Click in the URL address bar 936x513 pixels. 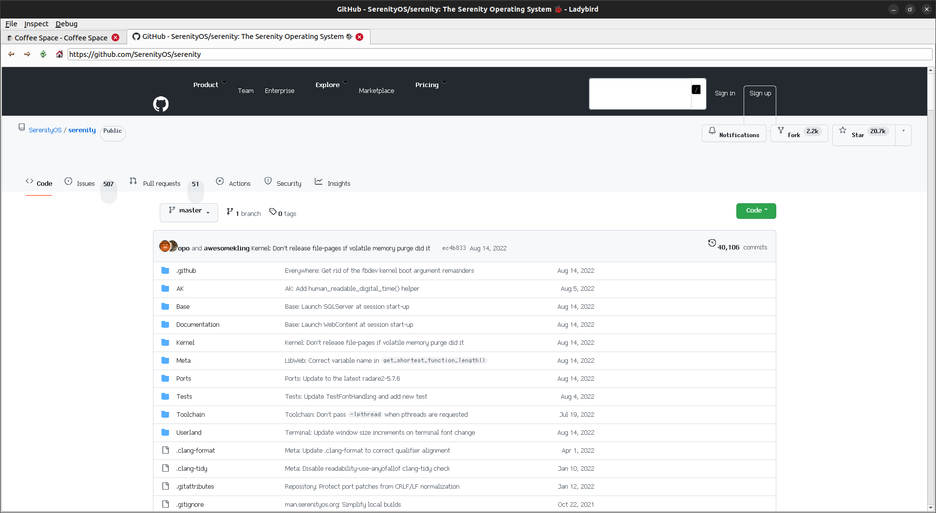pos(500,54)
